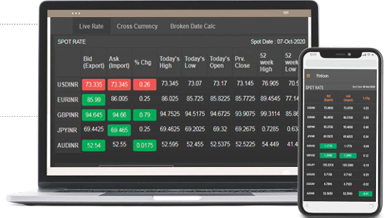Select USDINR Today's Low value 73.07
Image resolution: width=386 pixels, height=218 pixels.
tap(195, 84)
